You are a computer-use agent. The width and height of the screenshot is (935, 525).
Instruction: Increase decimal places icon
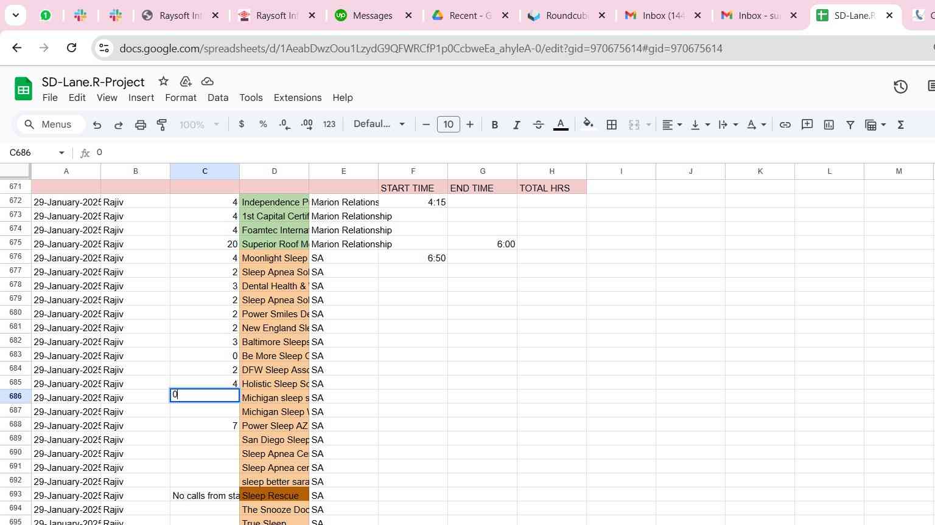coord(307,124)
